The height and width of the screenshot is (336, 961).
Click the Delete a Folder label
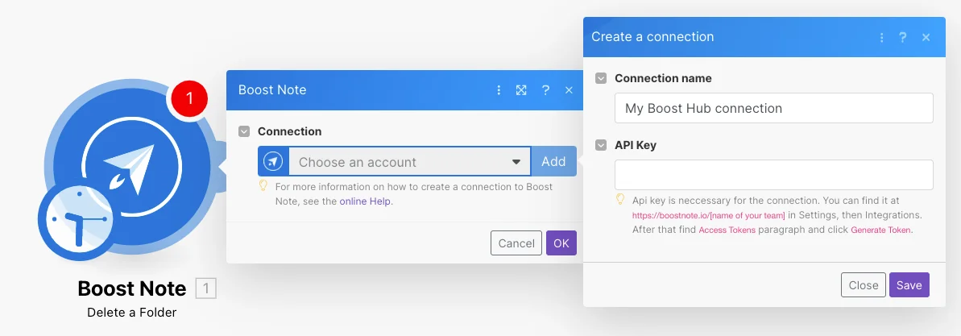132,313
